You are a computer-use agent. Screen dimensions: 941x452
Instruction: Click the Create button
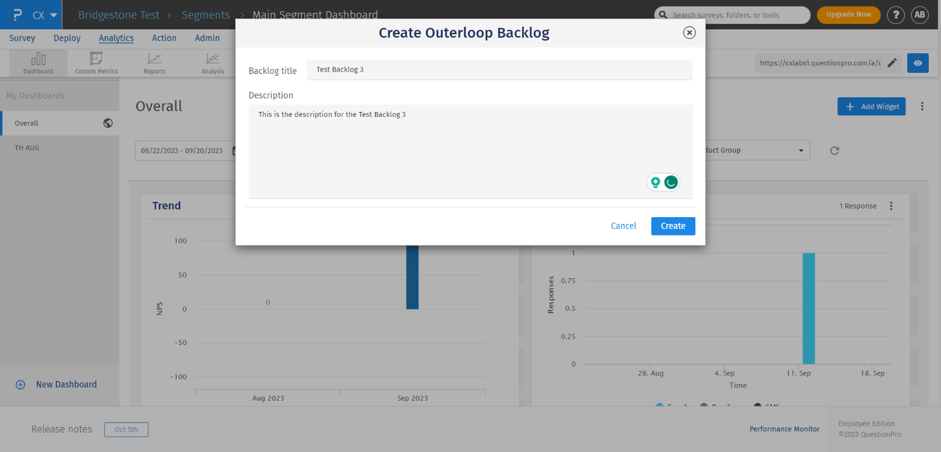(673, 226)
